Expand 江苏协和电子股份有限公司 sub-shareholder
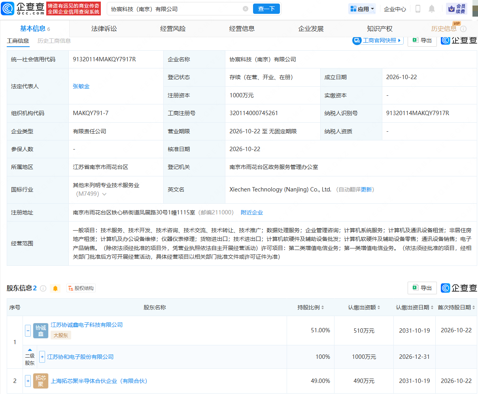This screenshot has width=478, height=394. click(x=42, y=357)
